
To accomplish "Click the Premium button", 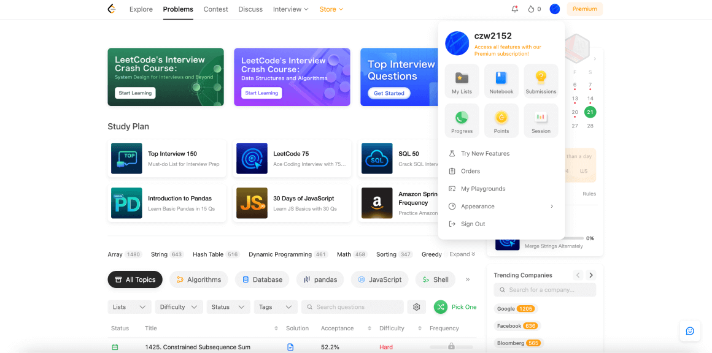I will coord(584,9).
